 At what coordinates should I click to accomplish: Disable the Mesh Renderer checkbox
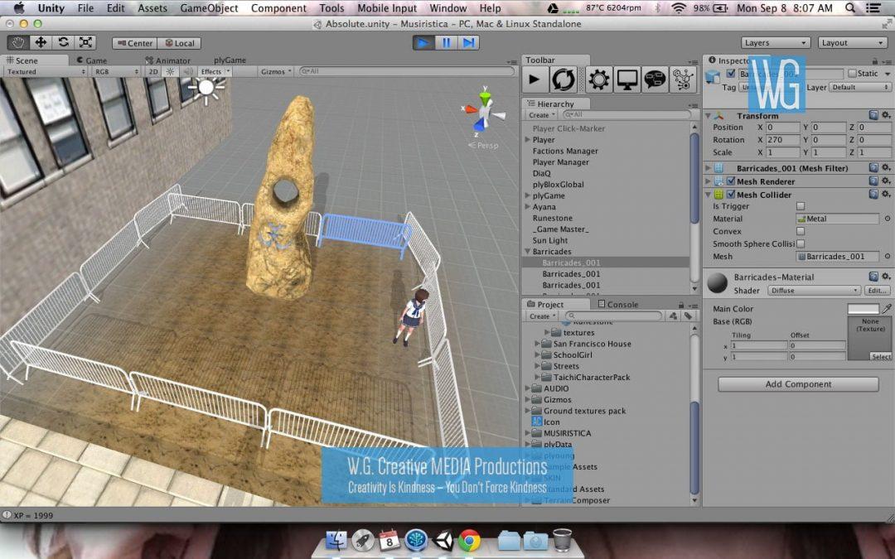(x=731, y=181)
